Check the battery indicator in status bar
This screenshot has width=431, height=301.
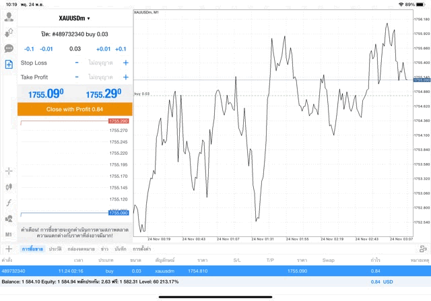pos(420,5)
